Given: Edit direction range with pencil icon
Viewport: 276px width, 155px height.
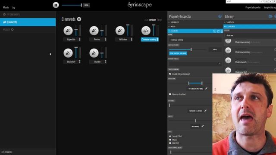Looking at the screenshot, I should click(x=206, y=88).
